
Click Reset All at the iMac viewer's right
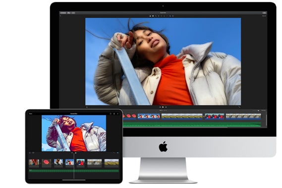[x=264, y=16]
